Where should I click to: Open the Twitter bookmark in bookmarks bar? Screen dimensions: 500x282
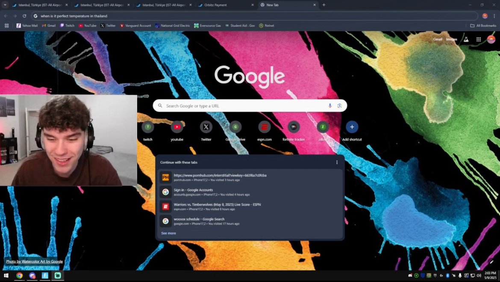click(x=108, y=26)
